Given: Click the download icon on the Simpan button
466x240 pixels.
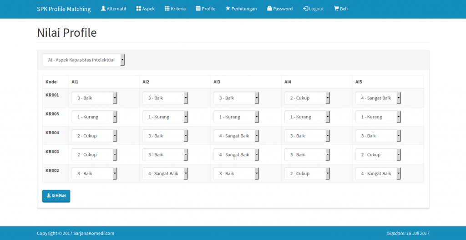Looking at the screenshot, I should [x=49, y=196].
